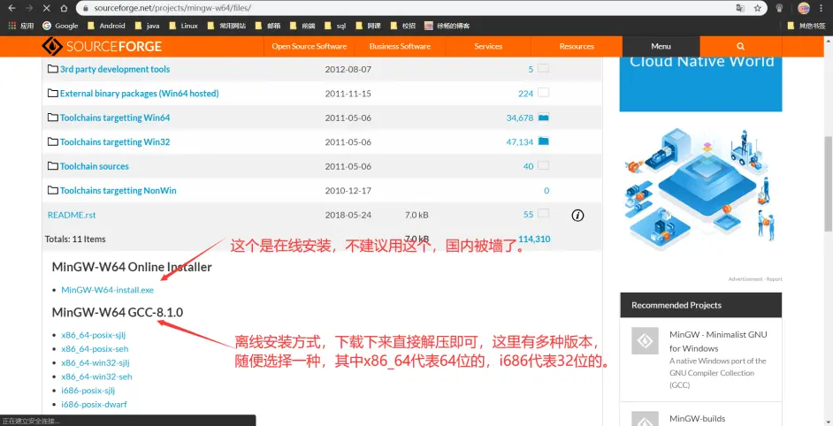Click download stats icon next to 47,134

click(x=544, y=141)
